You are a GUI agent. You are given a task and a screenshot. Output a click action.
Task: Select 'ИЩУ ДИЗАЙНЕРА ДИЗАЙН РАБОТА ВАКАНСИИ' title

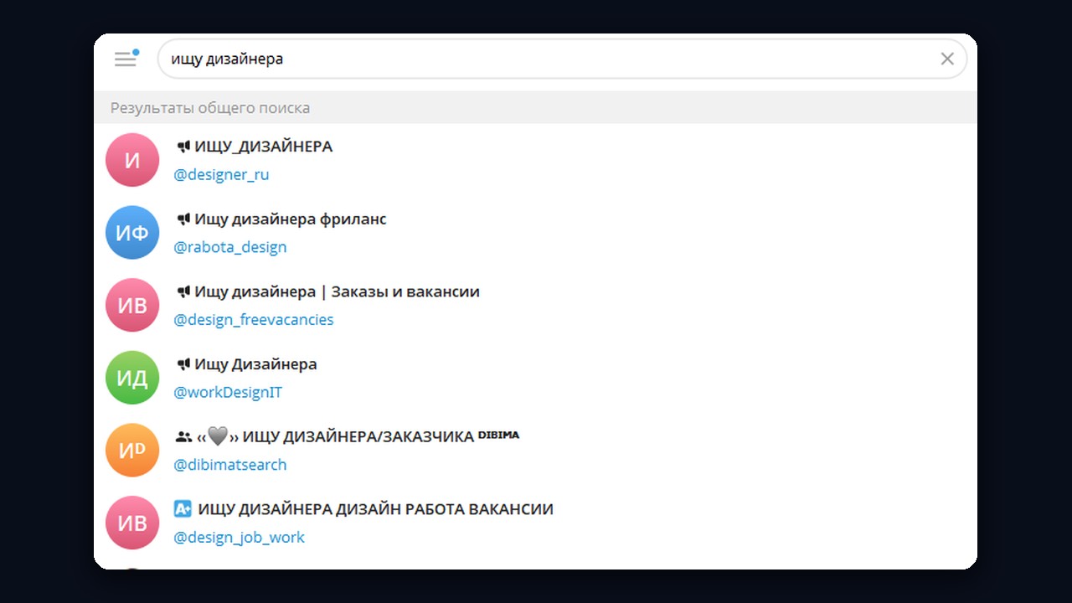click(x=376, y=509)
